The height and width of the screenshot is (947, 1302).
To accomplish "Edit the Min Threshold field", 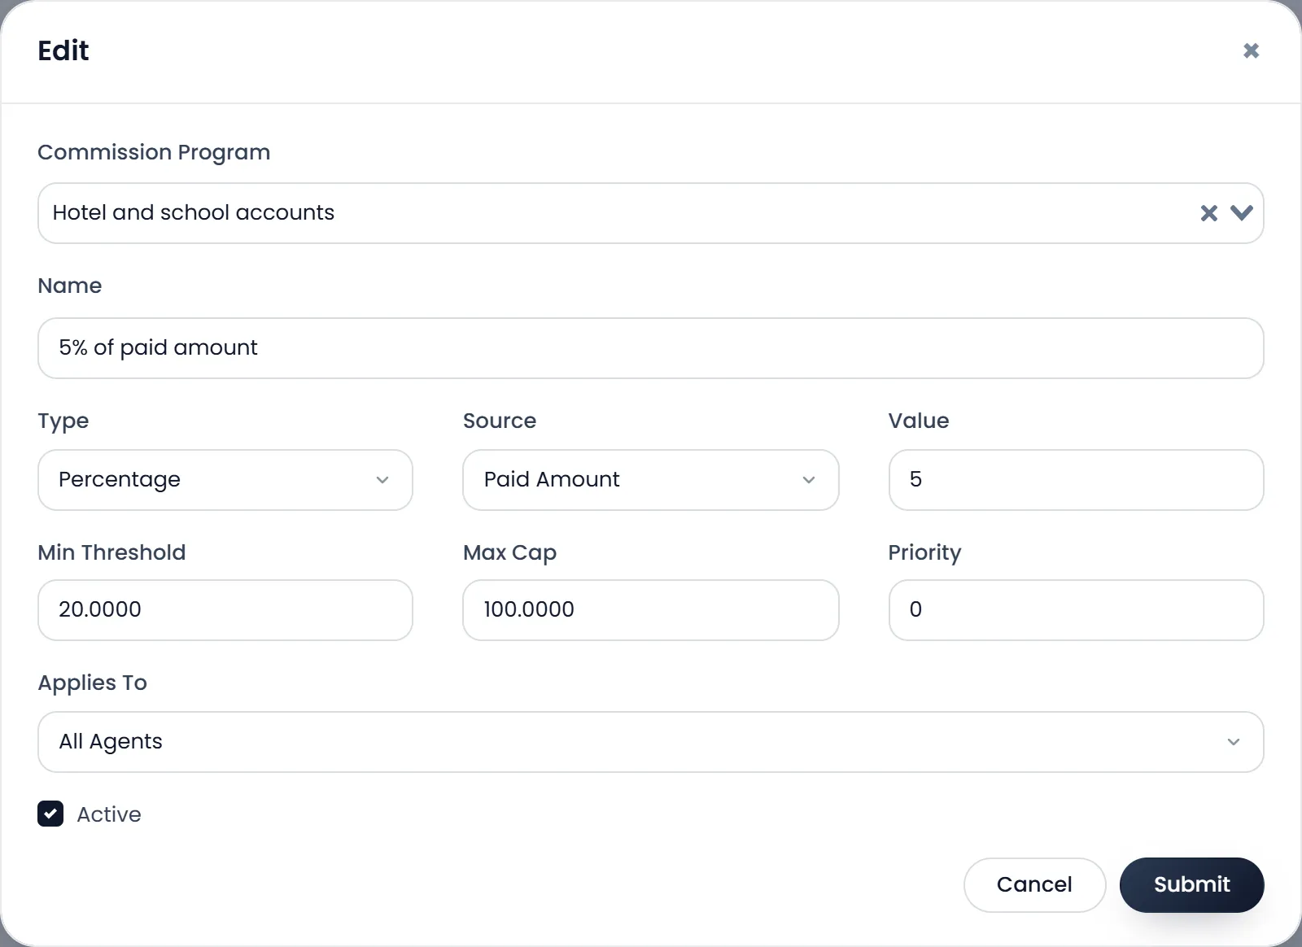I will [225, 610].
